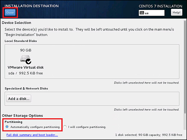Click the CENTOS 7 INSTALLATION title

[161, 6]
